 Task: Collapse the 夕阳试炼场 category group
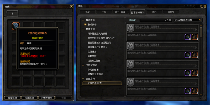pos(83,65)
